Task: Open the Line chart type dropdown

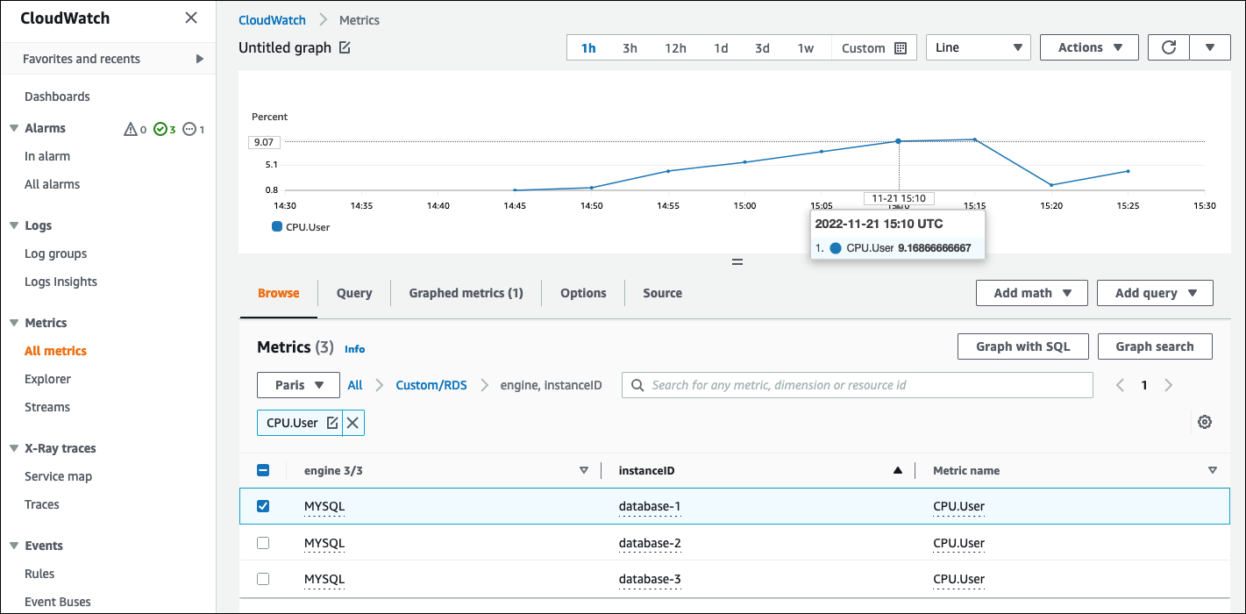Action: [978, 47]
